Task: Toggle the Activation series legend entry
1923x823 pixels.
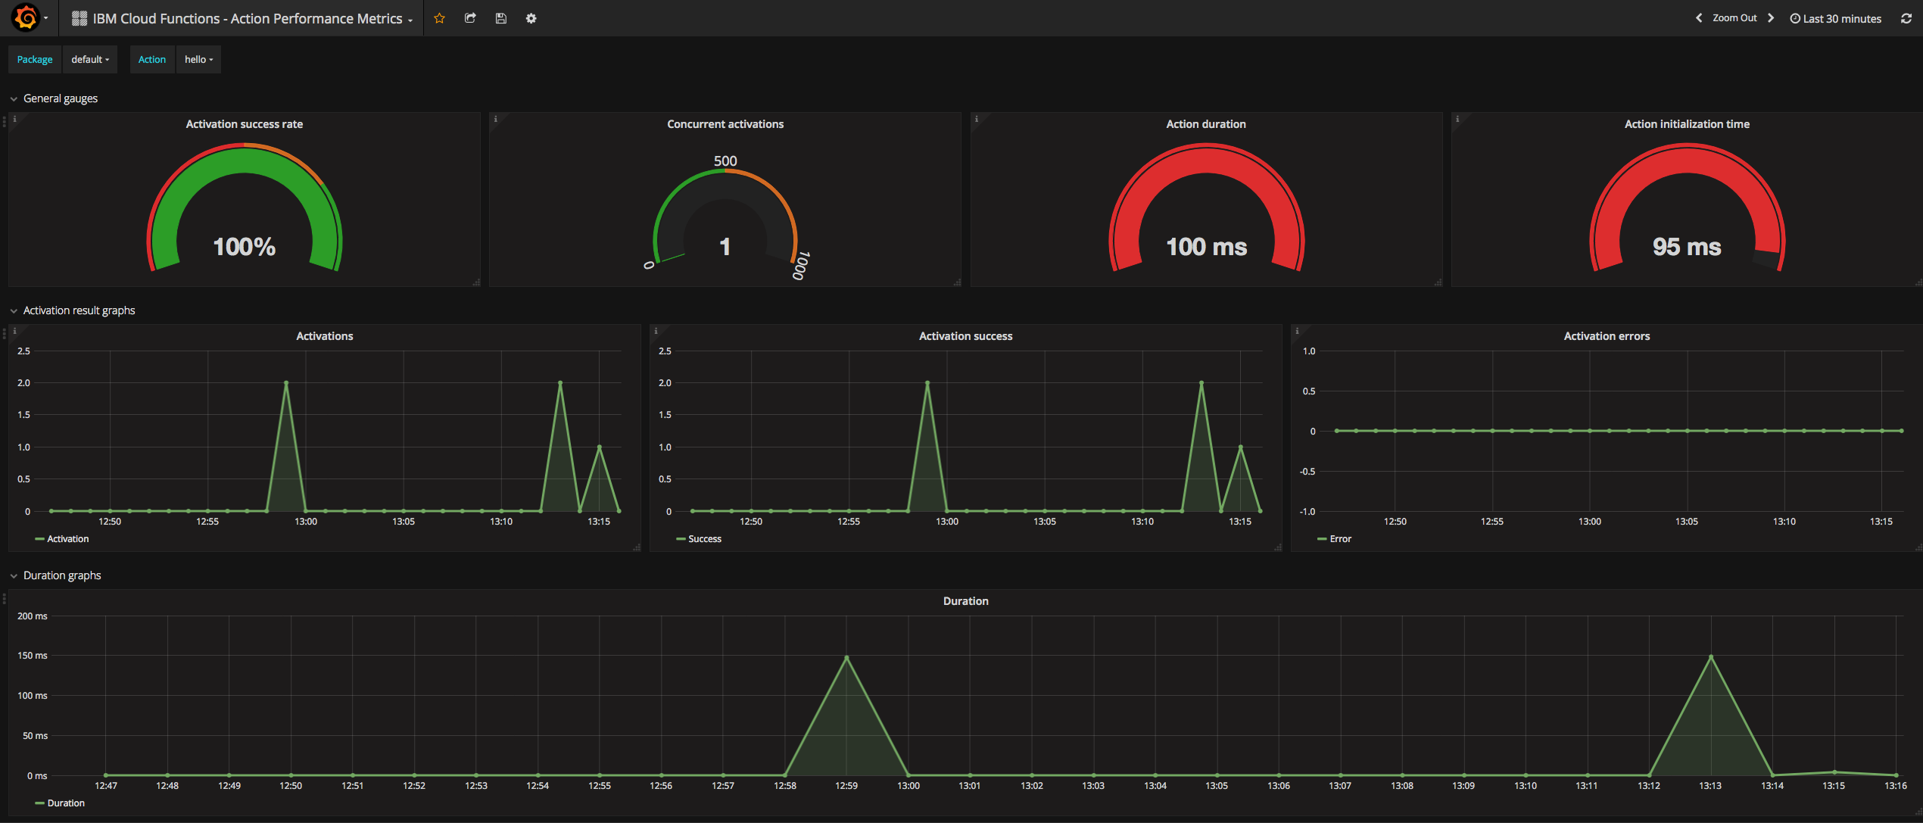Action: coord(67,539)
